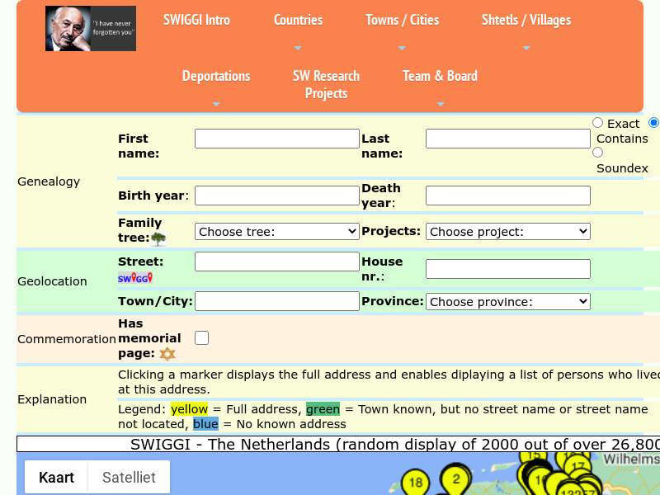The height and width of the screenshot is (495, 660).
Task: Open the Choose province dropdown
Action: pyautogui.click(x=507, y=301)
